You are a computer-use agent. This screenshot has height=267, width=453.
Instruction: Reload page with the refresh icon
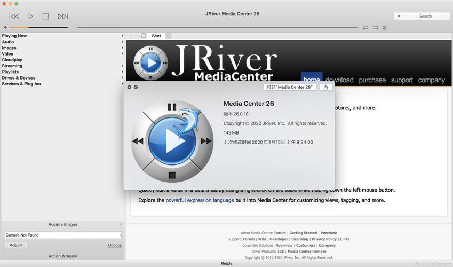[144, 36]
